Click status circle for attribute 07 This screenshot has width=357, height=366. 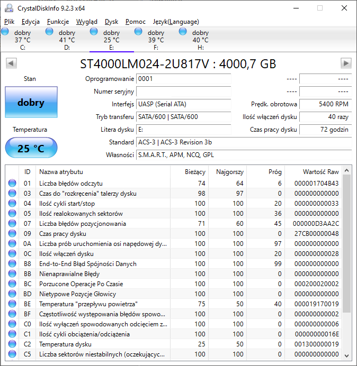[x=12, y=223]
